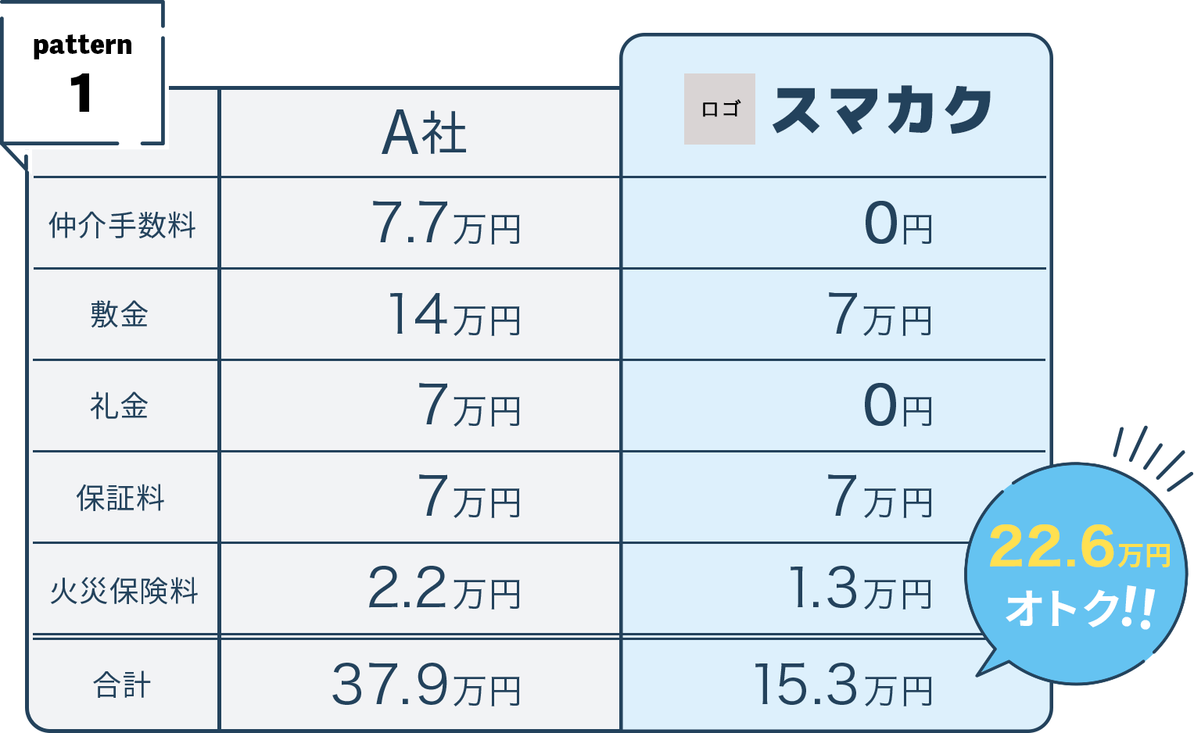Screen dimensions: 1194x733
Task: Click the 火災保険料 row label
Action: click(124, 589)
